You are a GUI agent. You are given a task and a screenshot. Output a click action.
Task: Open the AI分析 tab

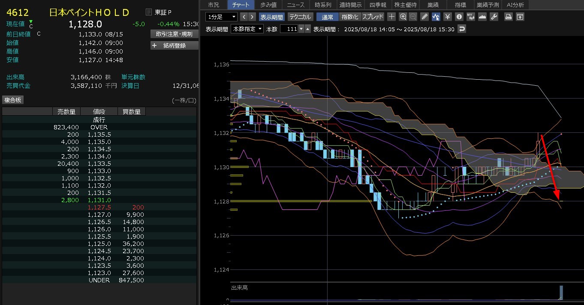515,5
